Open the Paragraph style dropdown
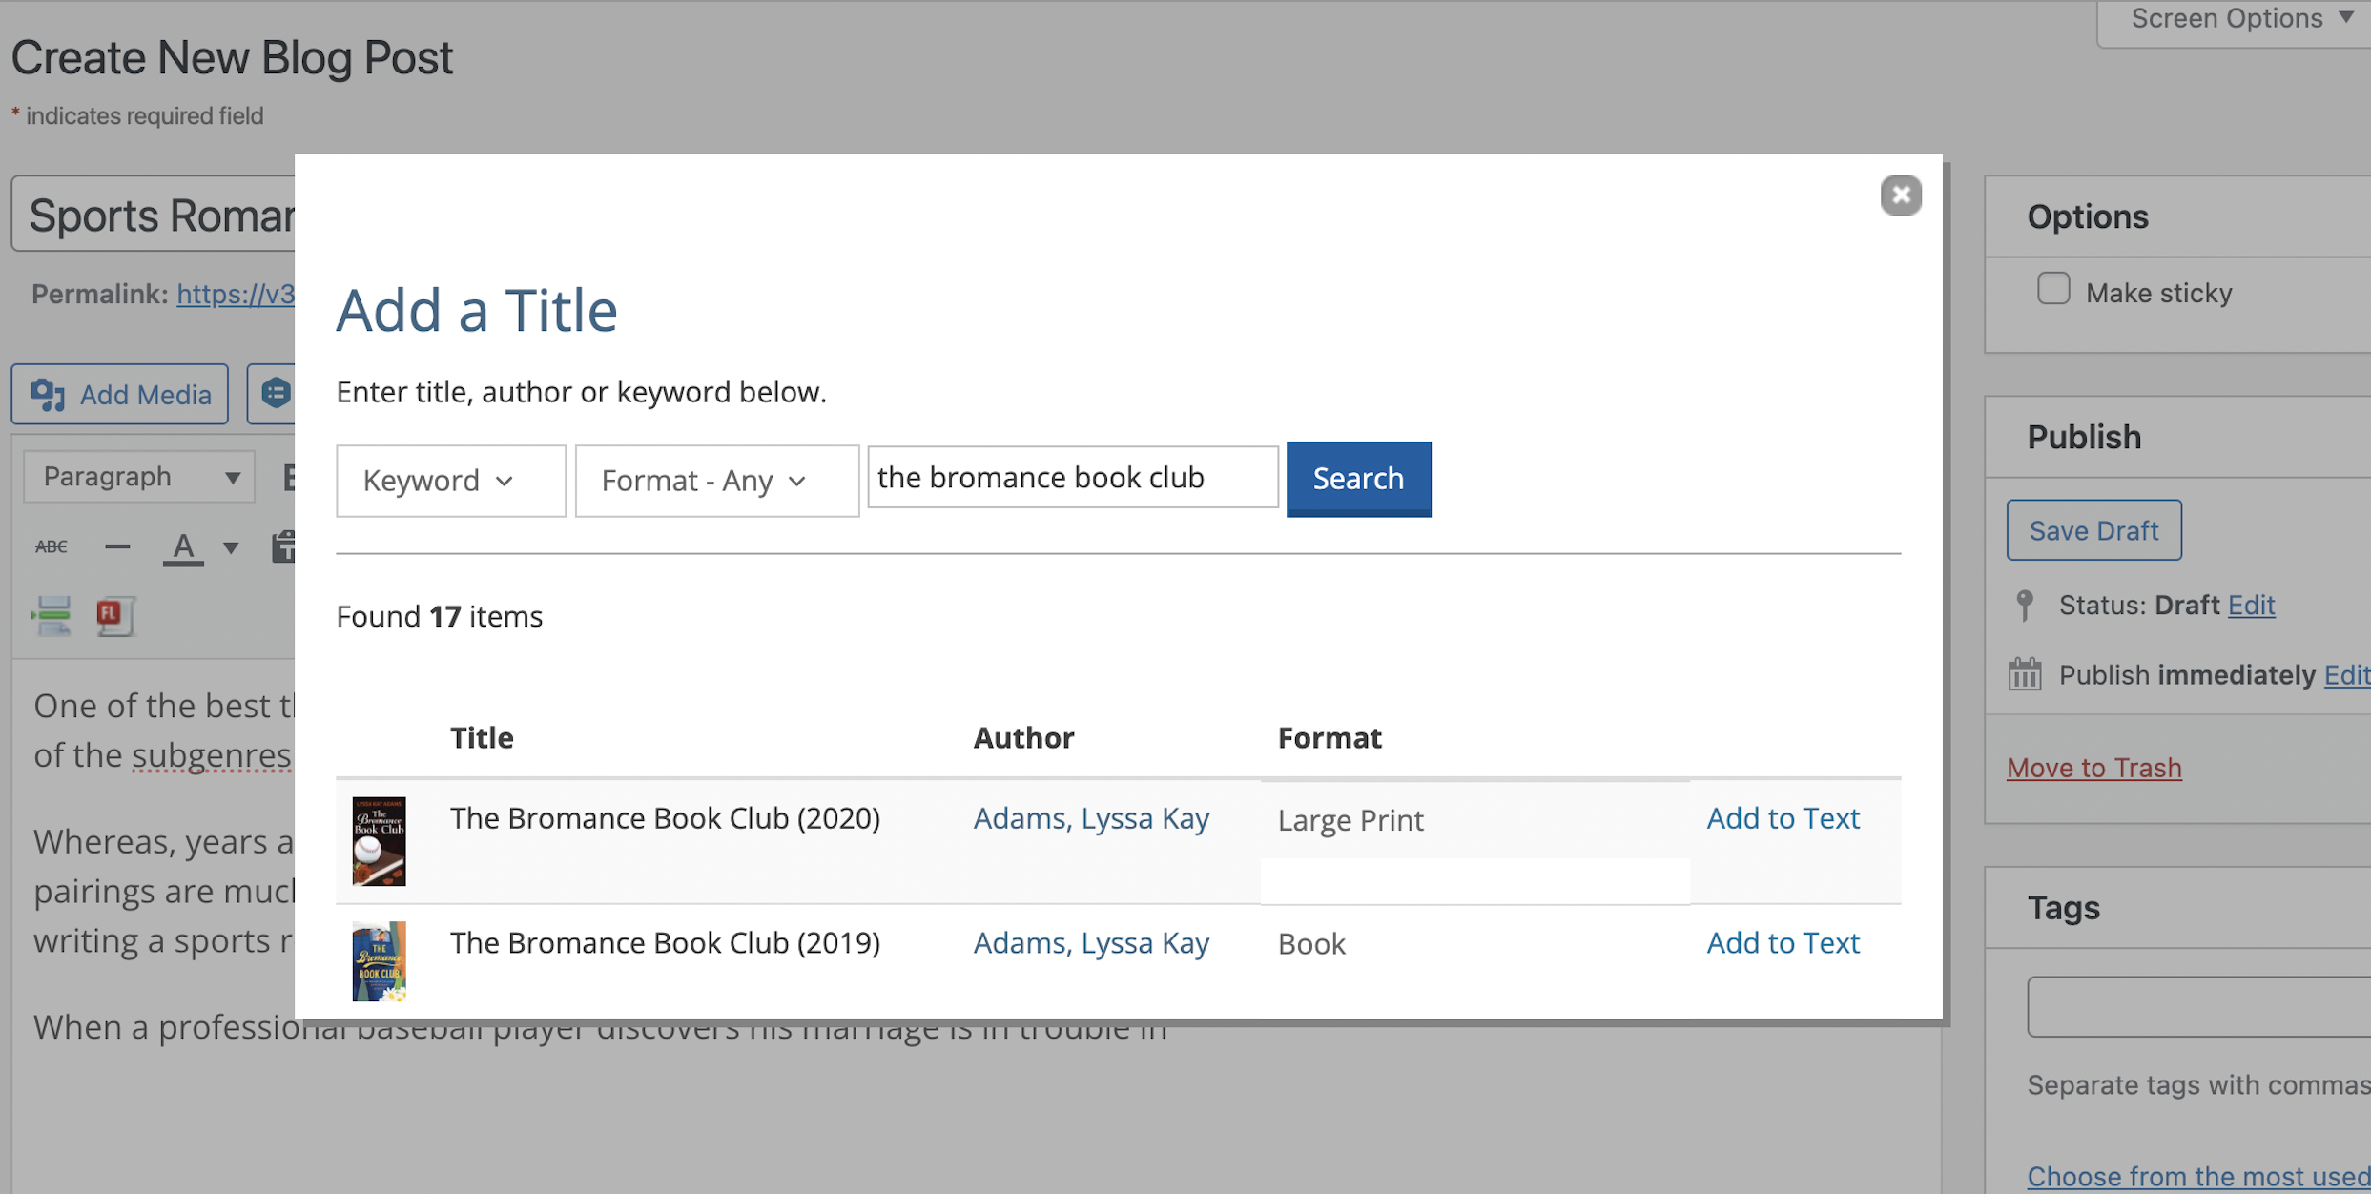Viewport: 2371px width, 1194px height. (x=138, y=476)
